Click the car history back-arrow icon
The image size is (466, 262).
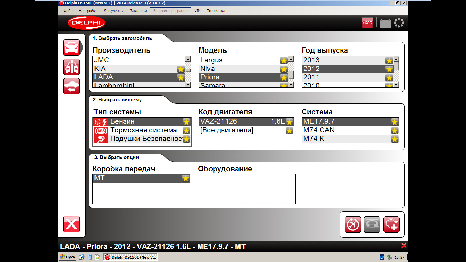72,86
